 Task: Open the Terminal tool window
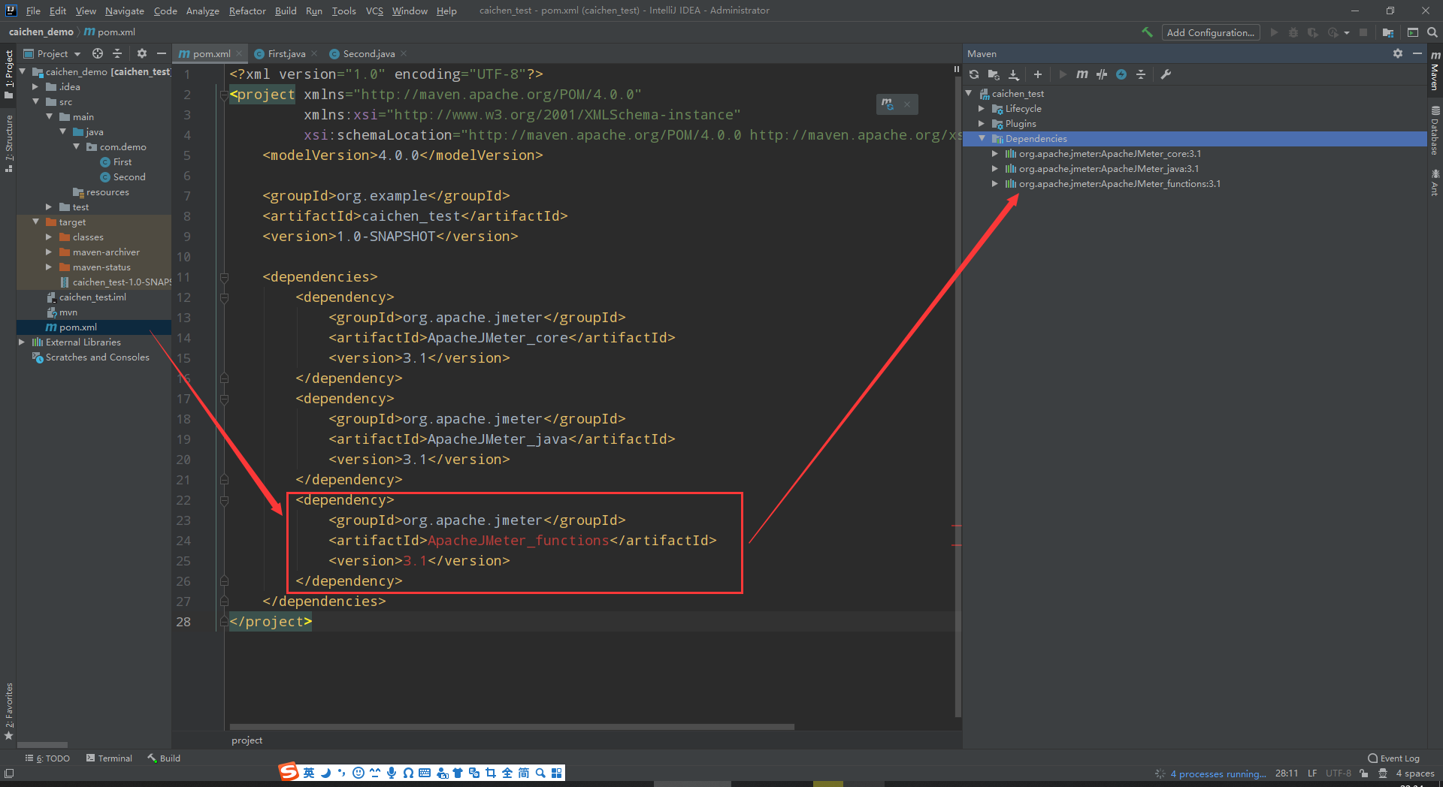click(109, 758)
